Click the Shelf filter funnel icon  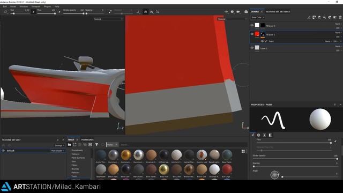(96, 145)
